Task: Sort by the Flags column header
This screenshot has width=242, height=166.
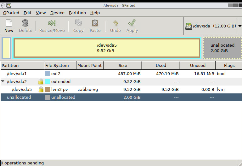Action: 229,65
